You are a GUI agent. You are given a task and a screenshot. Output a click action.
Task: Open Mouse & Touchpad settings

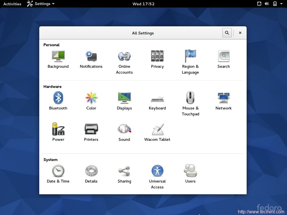(190, 97)
